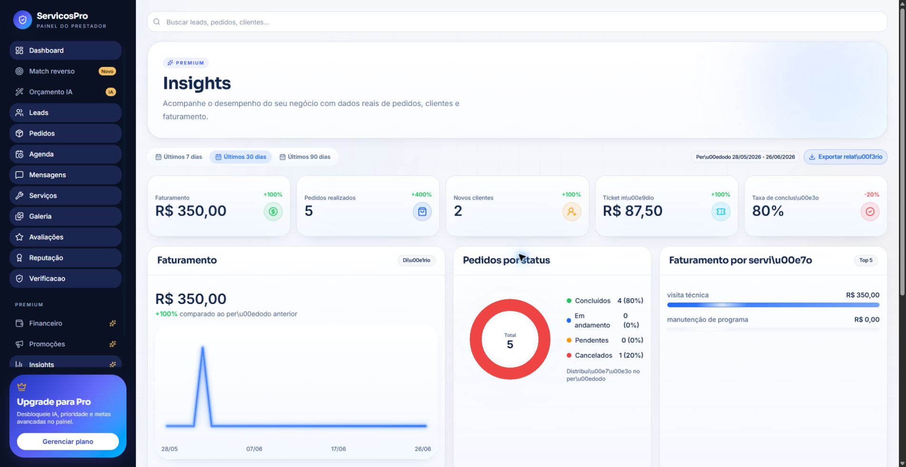Viewport: 906px width, 467px height.
Task: Click the revenue line chart peak
Action: [203, 348]
